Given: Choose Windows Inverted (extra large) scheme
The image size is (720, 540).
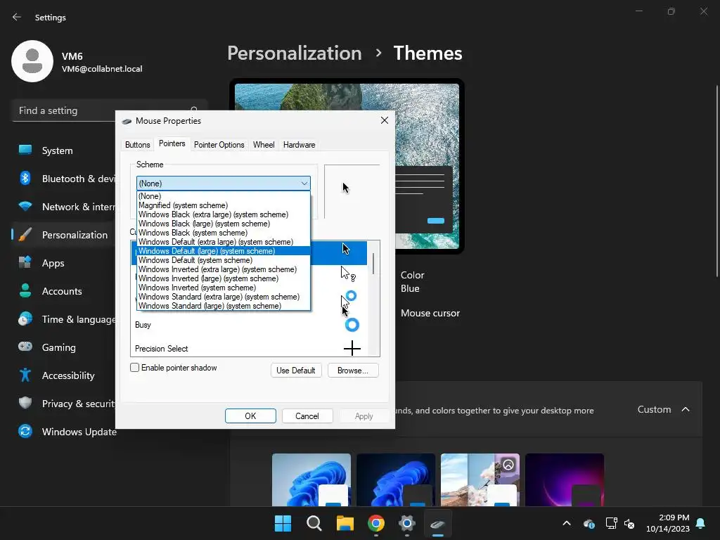Looking at the screenshot, I should tap(224, 269).
